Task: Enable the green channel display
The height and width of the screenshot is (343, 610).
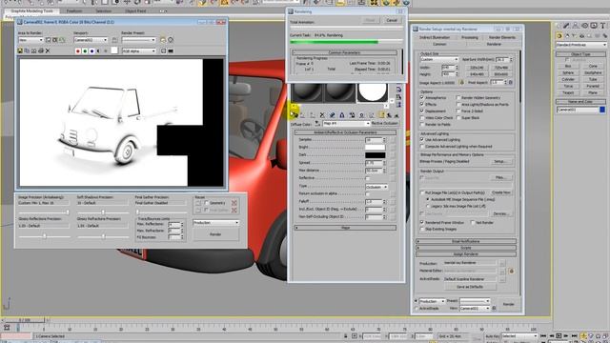Action: [85, 50]
